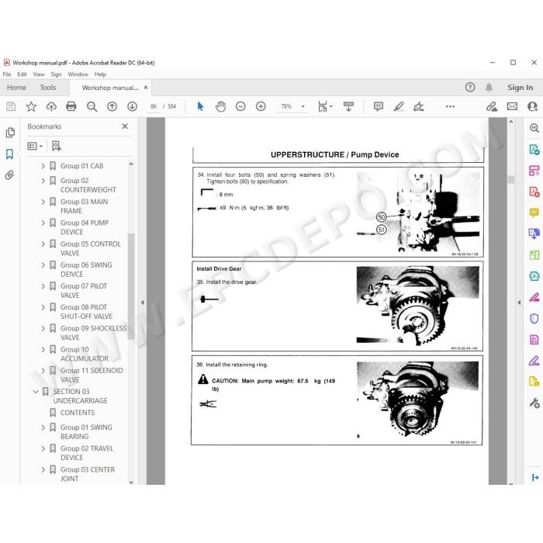
Task: Click the Sign In button
Action: pos(521,87)
